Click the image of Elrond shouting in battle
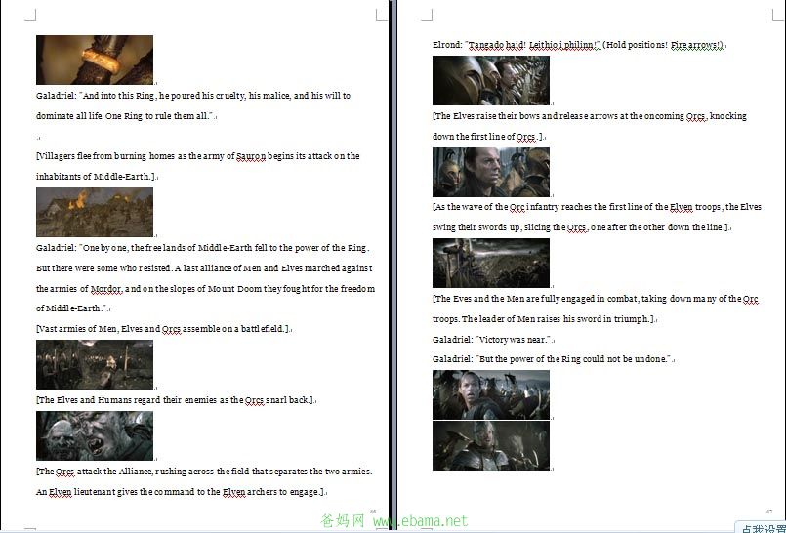Image resolution: width=786 pixels, height=533 pixels. click(491, 394)
